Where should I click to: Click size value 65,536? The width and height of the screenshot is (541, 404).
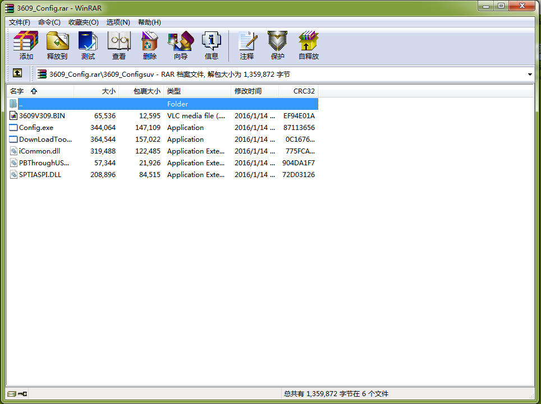(105, 116)
